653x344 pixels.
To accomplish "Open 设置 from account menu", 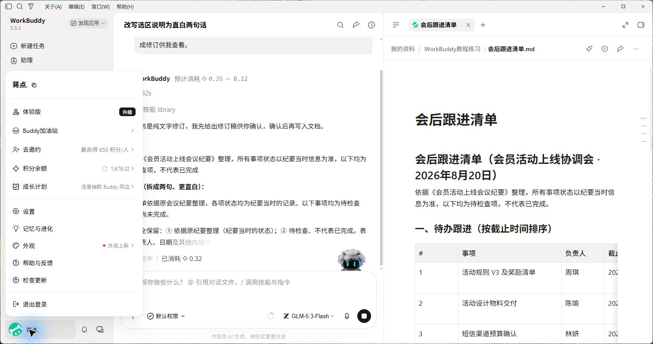I will pyautogui.click(x=74, y=212).
